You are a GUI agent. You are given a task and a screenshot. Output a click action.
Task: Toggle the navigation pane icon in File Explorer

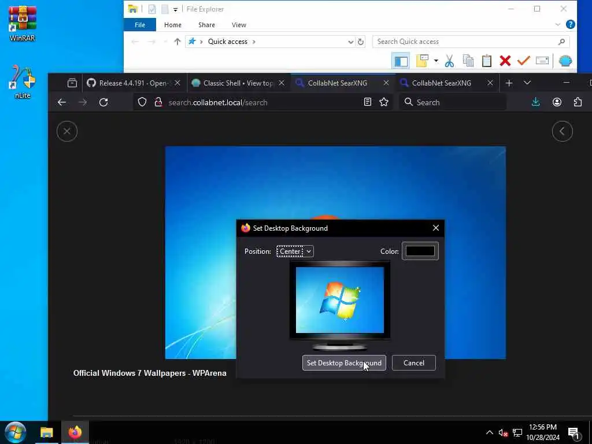(x=401, y=61)
